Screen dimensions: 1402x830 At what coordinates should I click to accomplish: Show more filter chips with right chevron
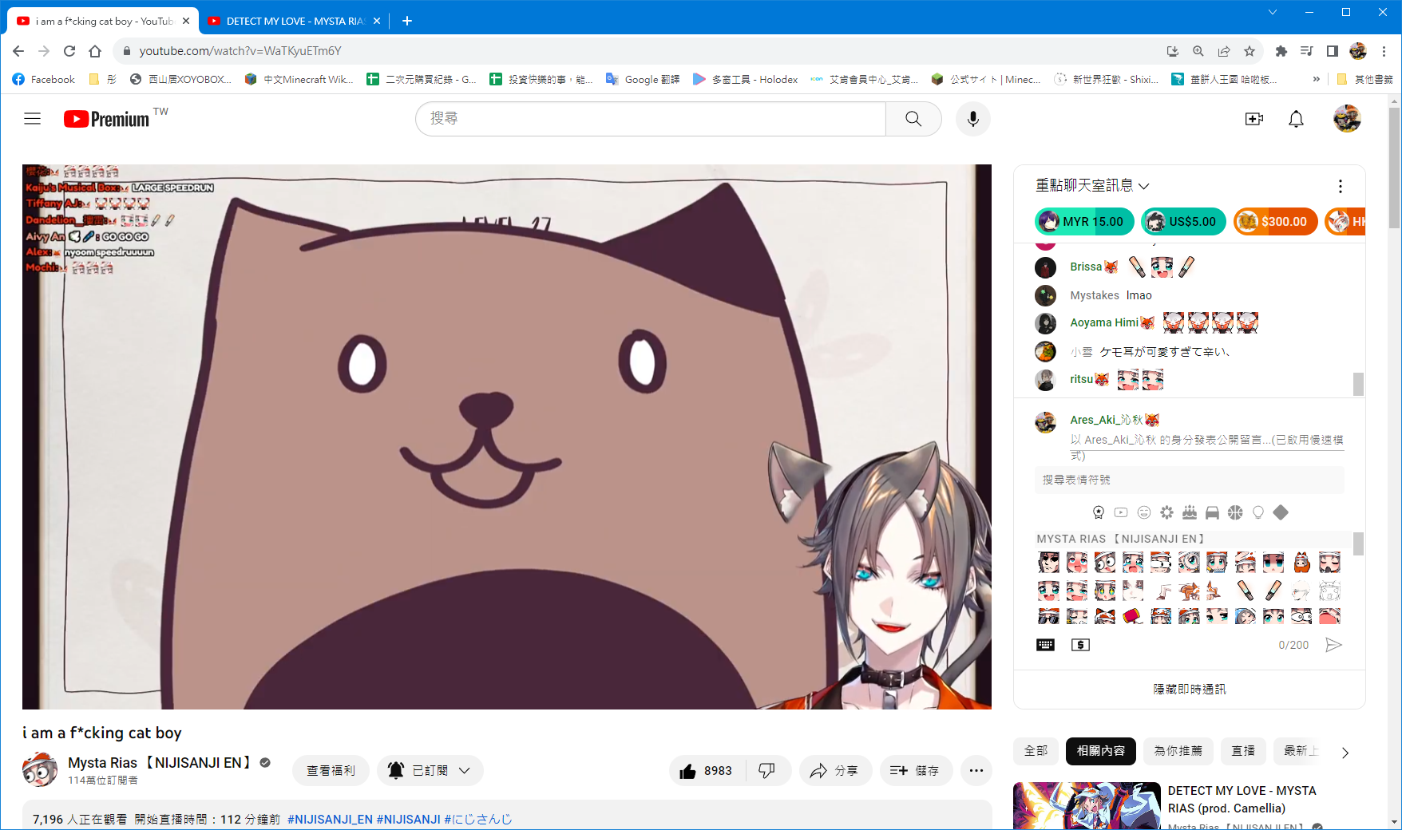1345,753
